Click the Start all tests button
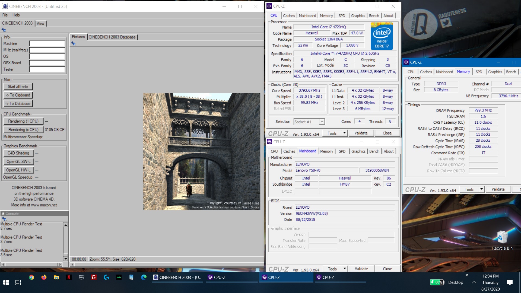 click(x=18, y=87)
